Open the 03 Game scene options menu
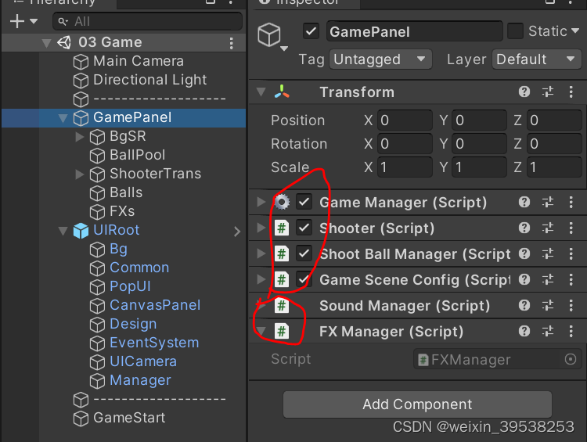Image resolution: width=587 pixels, height=442 pixels. coord(231,43)
